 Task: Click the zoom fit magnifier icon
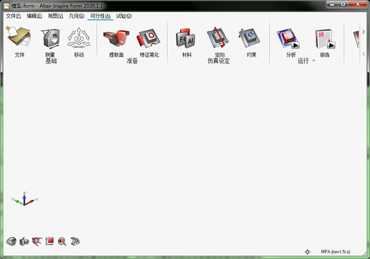point(62,242)
